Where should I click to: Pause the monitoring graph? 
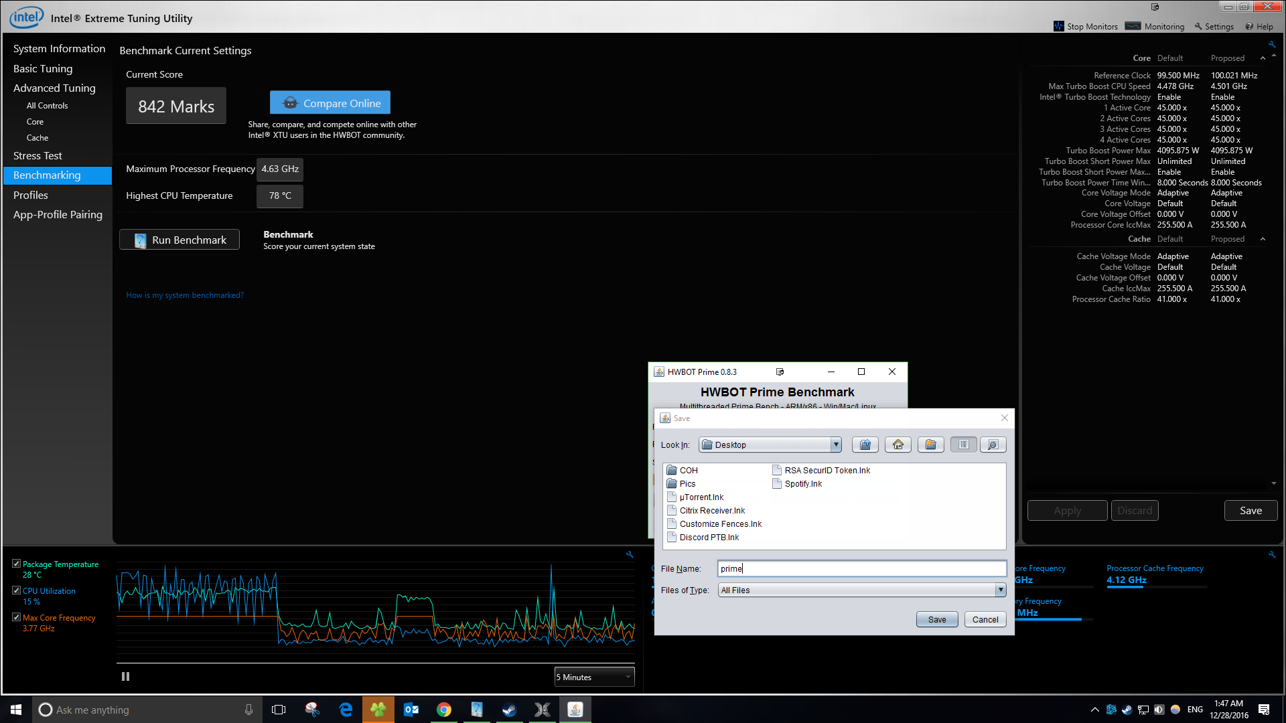click(x=125, y=677)
